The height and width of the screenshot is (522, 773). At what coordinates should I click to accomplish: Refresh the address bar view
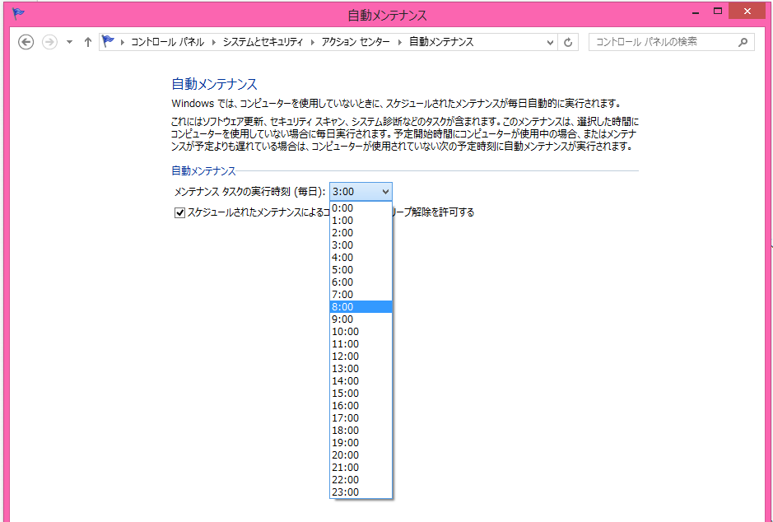coord(568,42)
